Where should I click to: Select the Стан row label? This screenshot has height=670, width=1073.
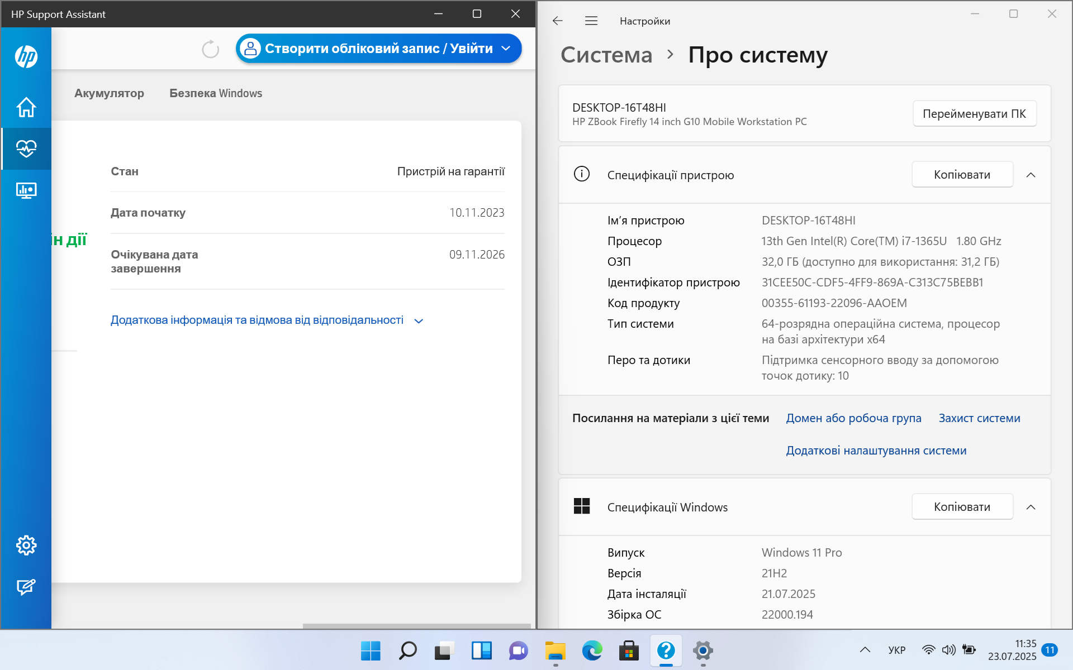pos(125,171)
